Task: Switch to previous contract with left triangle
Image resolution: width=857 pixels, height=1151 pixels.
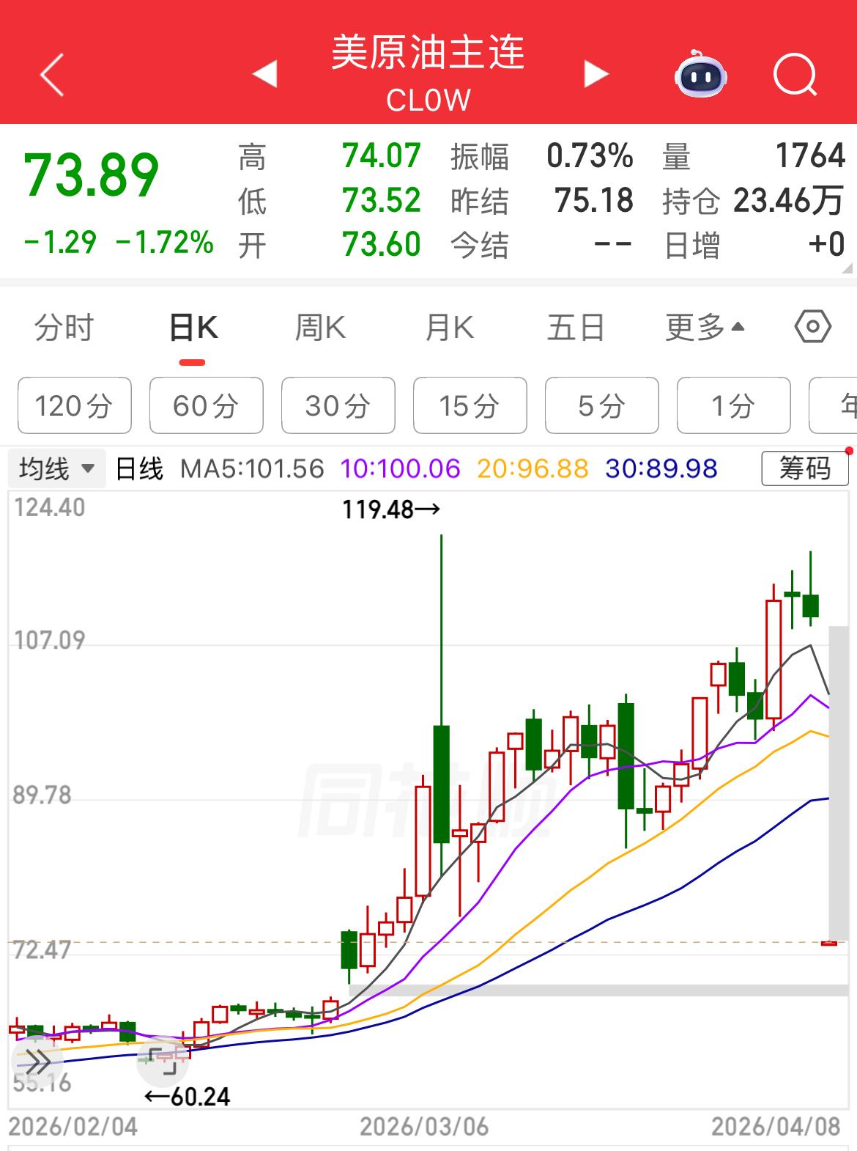Action: point(265,73)
